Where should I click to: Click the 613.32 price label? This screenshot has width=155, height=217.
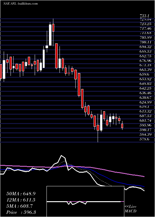(x=145, y=111)
